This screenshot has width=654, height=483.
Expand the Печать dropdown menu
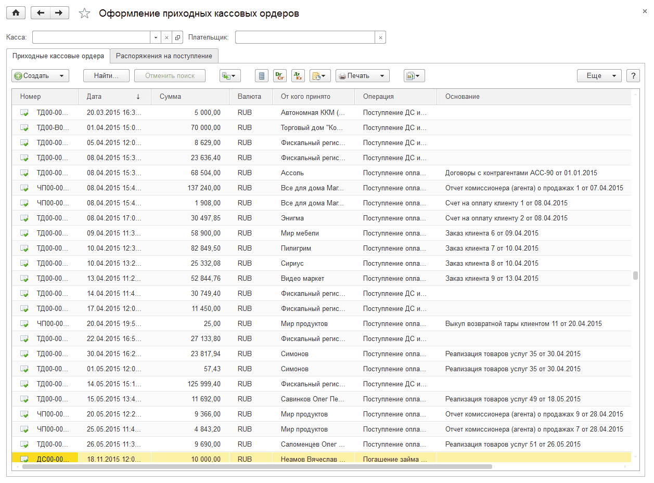coord(362,76)
